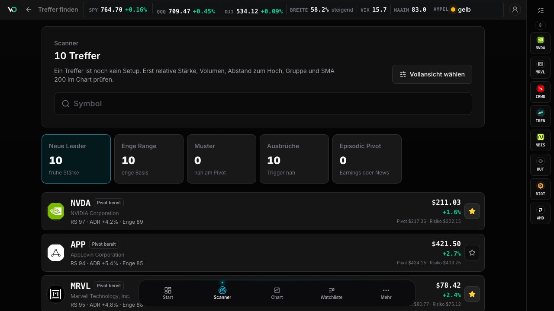Select the Neue Leader filter card

pos(76,159)
